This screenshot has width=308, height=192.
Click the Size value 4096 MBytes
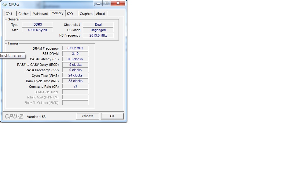[38, 30]
